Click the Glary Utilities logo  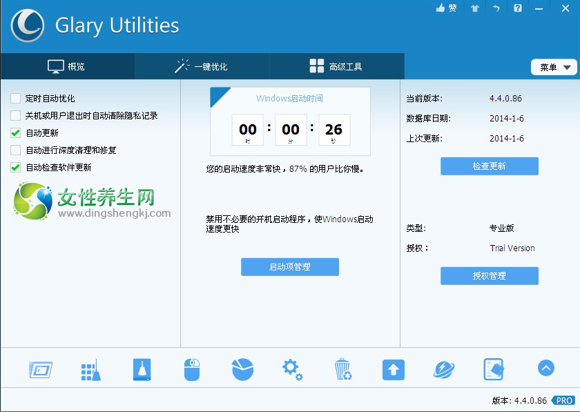click(28, 26)
